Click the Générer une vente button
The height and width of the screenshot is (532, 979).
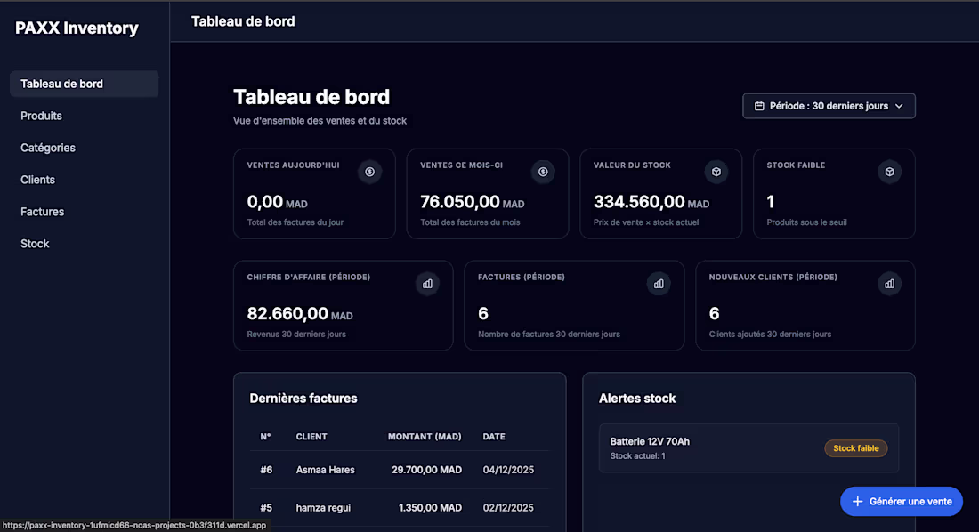902,501
